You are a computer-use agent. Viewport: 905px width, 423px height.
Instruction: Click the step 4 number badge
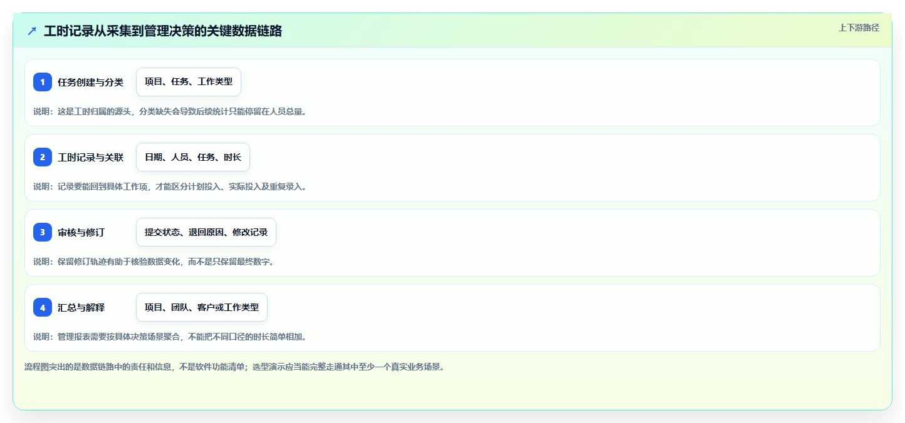pyautogui.click(x=43, y=307)
